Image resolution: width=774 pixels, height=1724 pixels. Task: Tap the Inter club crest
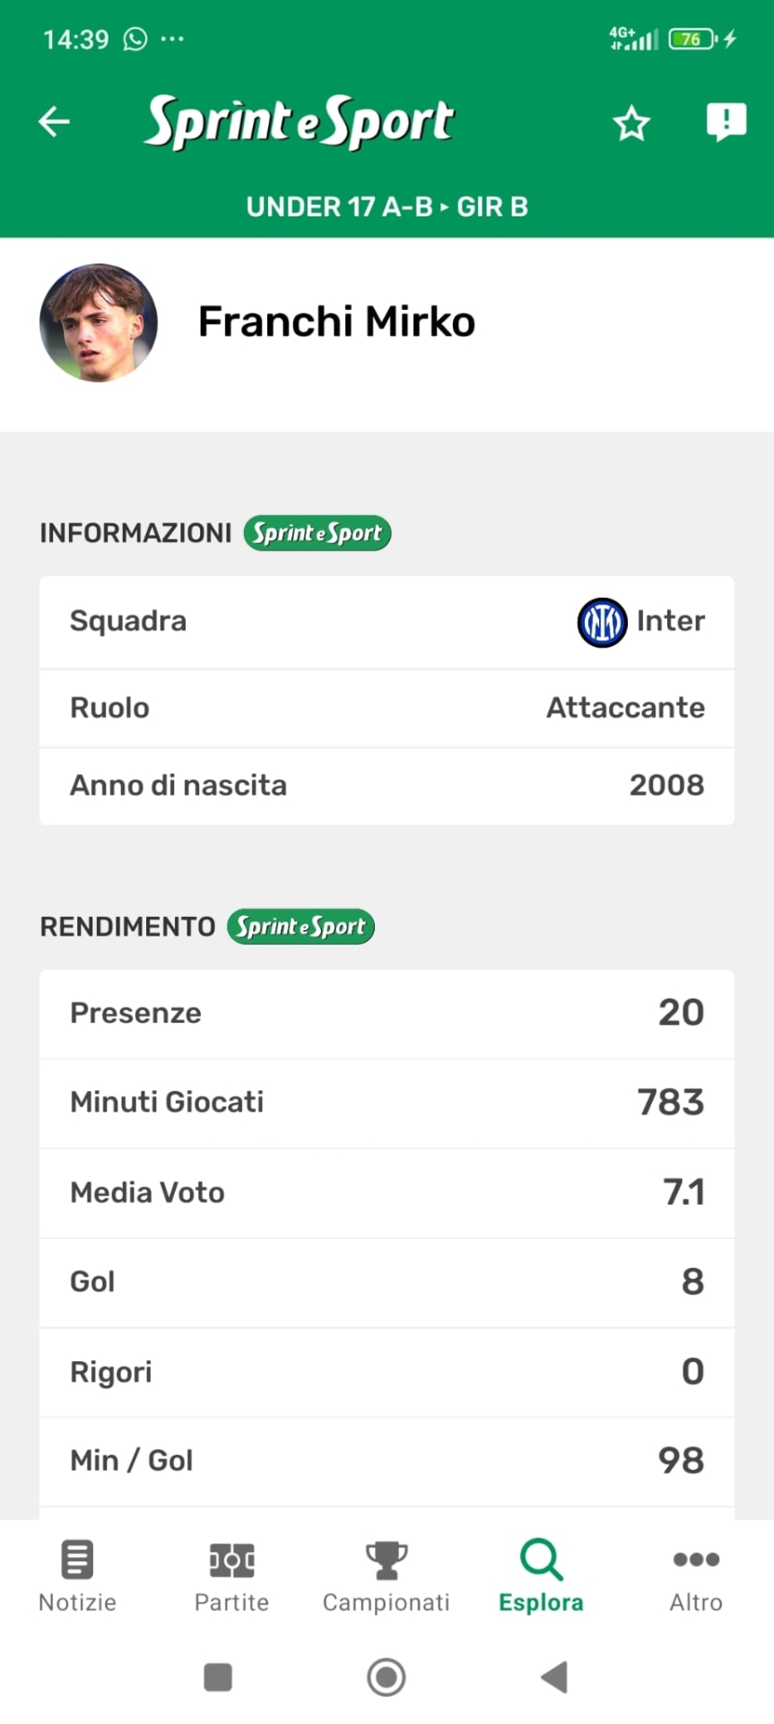point(602,622)
